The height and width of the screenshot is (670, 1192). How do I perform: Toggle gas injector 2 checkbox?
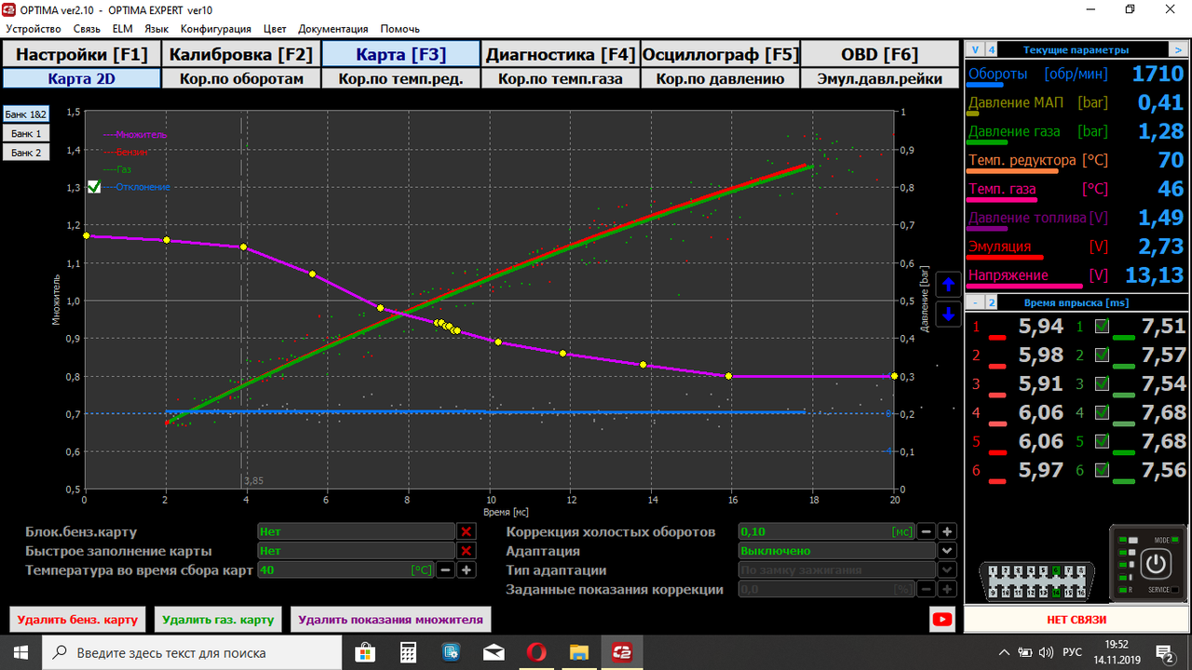tap(1102, 355)
